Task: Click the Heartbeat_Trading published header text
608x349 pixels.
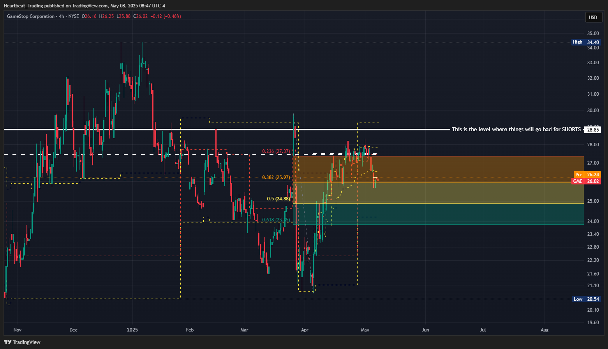Action: click(85, 6)
